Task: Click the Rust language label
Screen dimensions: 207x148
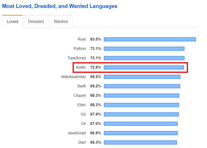Action: coord(82,39)
